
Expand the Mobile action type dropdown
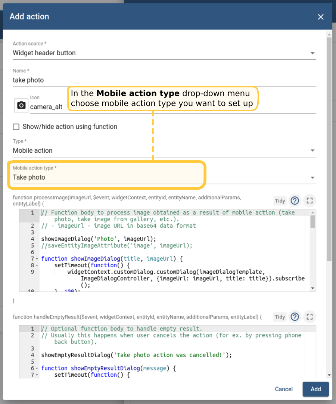pos(164,177)
